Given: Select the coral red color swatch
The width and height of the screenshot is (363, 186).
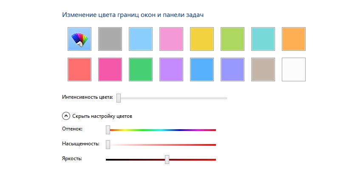Looking at the screenshot, I should tap(79, 69).
